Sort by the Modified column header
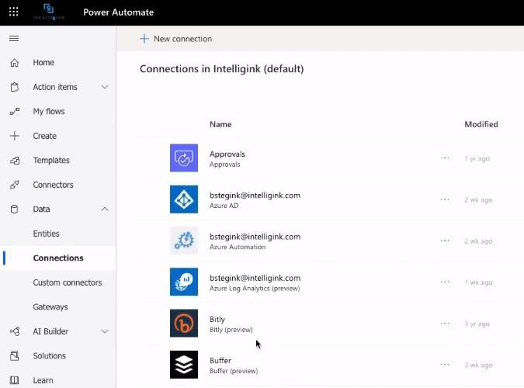Screen dimensions: 524x388 click(x=481, y=124)
